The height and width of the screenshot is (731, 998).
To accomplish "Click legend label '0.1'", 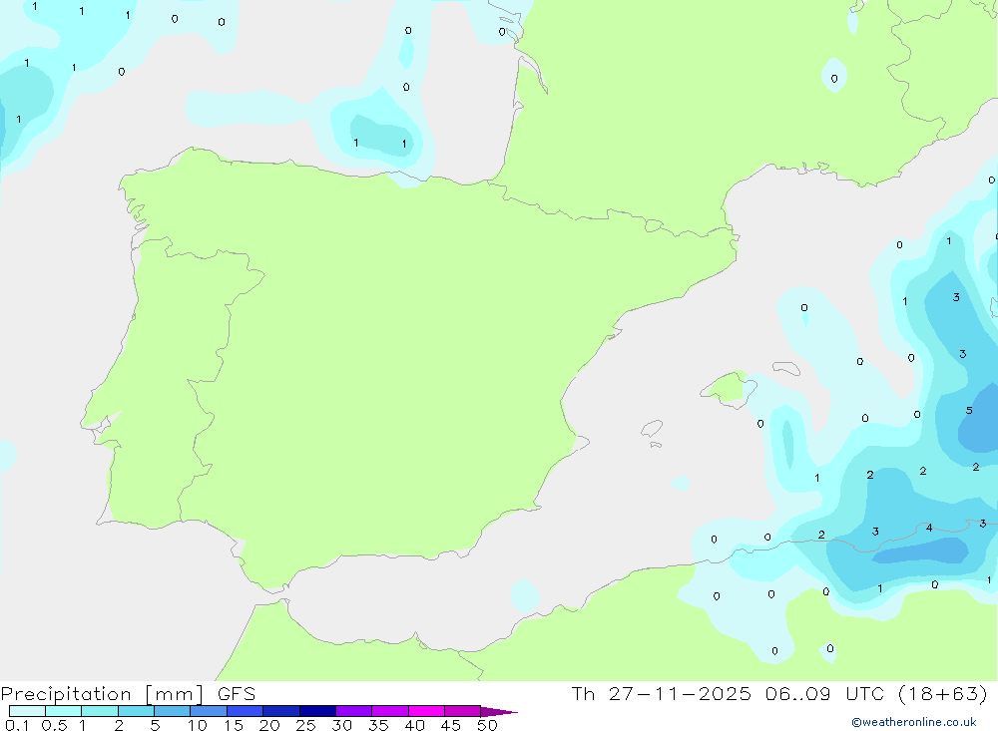I will 17,725.
